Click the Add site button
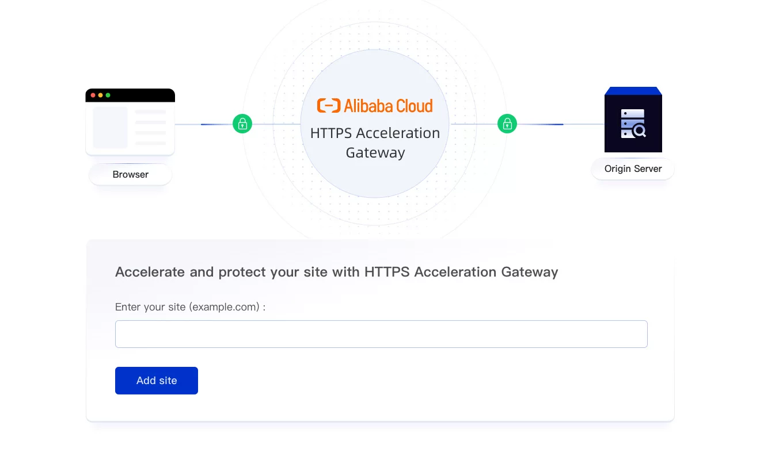This screenshot has width=760, height=460. point(157,381)
